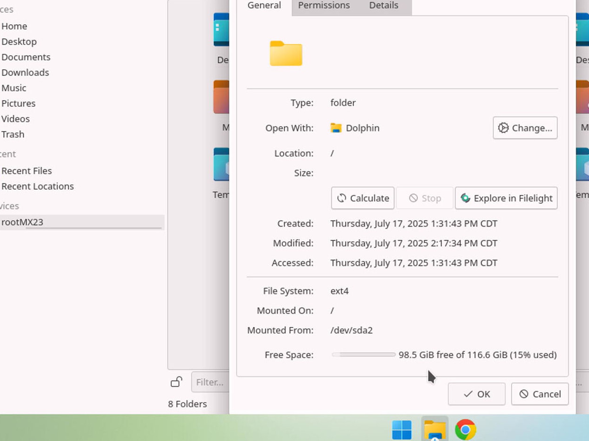Confirm with the OK button

coord(476,394)
